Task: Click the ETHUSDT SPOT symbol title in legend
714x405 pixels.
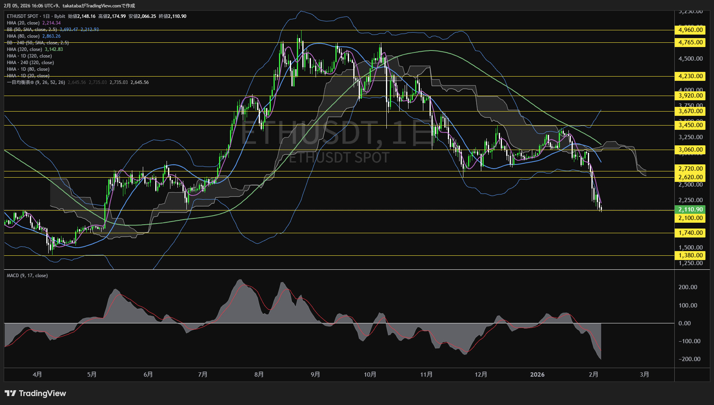Action: (x=23, y=16)
